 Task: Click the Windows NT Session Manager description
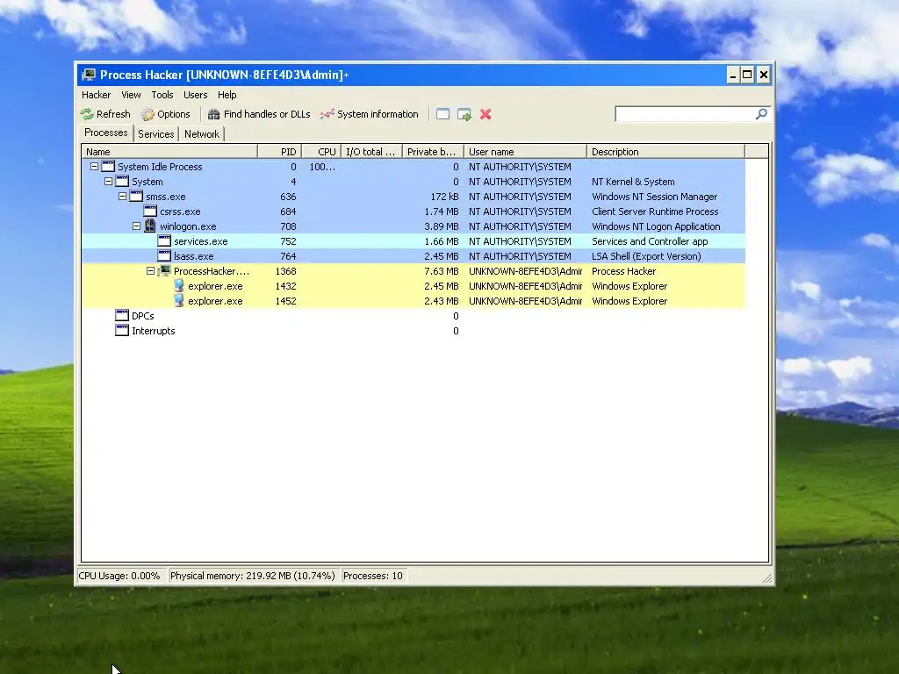pyautogui.click(x=654, y=197)
